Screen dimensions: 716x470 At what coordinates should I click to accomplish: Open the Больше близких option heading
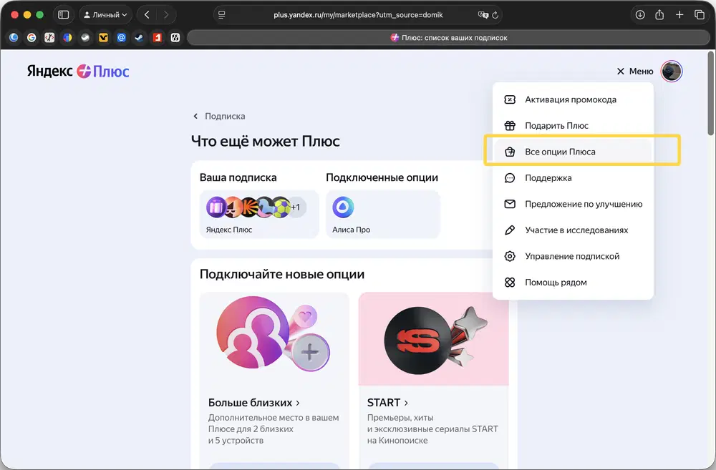(x=254, y=403)
